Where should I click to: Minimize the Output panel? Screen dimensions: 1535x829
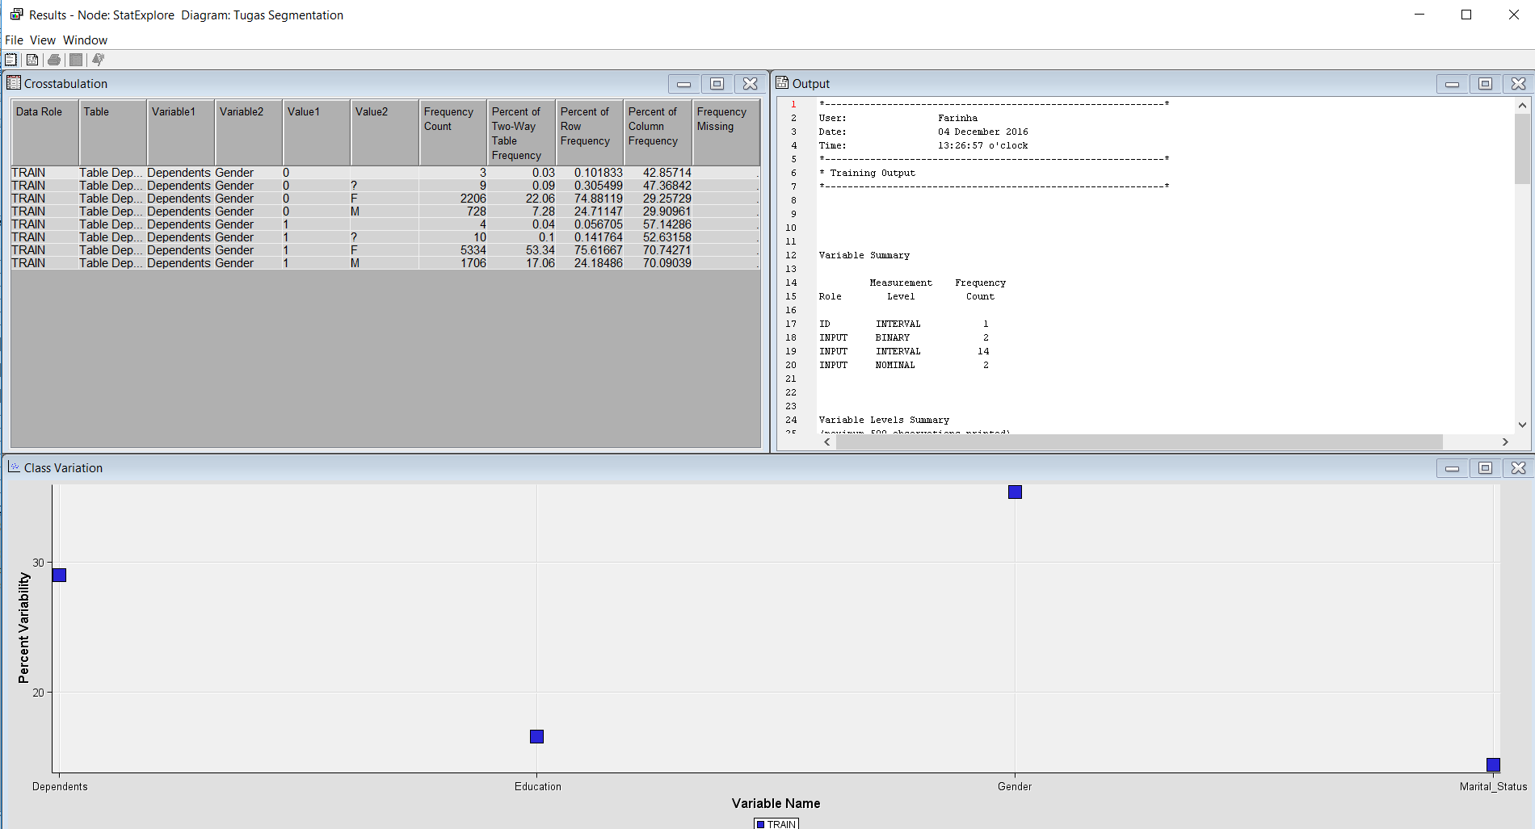tap(1452, 84)
